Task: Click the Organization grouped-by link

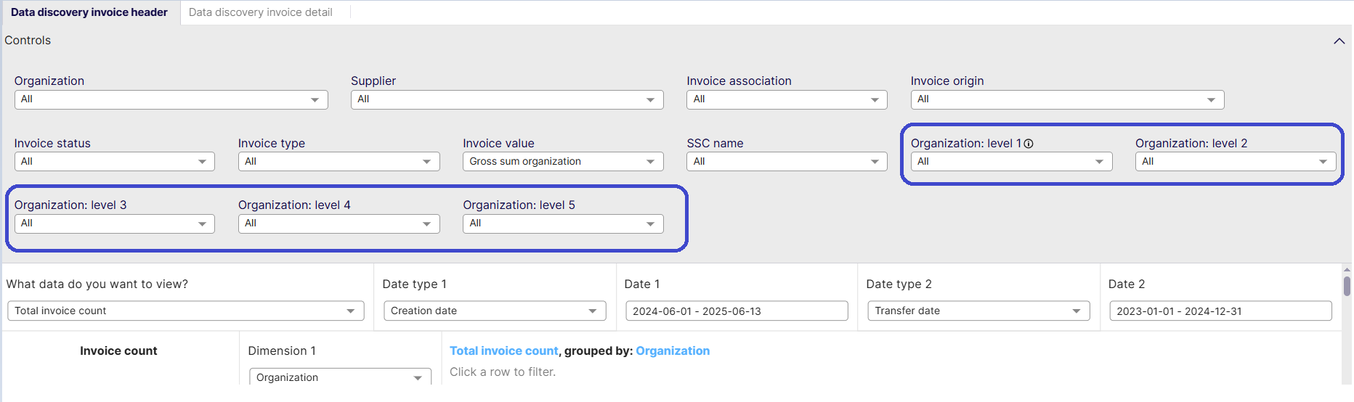Action: 673,351
